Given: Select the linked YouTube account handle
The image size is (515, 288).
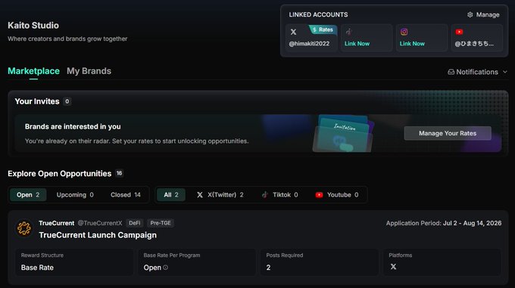Looking at the screenshot, I should tap(474, 44).
